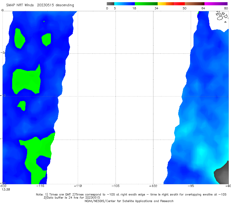Click the magenta-purple segment of the color bar
Screen dimensions: 231x203
[x=216, y=4]
